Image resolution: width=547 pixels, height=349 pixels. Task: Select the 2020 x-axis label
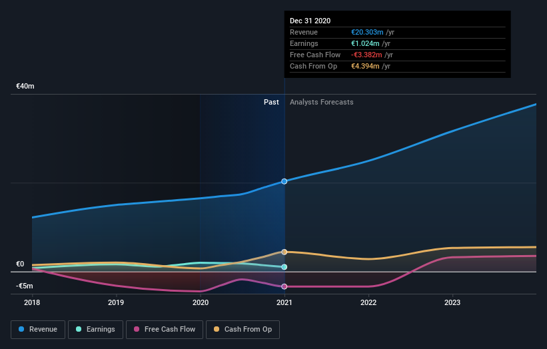[201, 302]
